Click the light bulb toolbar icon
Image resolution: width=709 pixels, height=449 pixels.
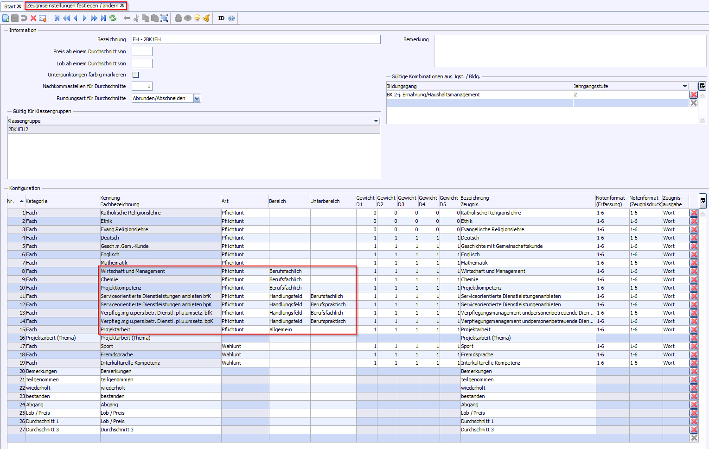[x=197, y=18]
